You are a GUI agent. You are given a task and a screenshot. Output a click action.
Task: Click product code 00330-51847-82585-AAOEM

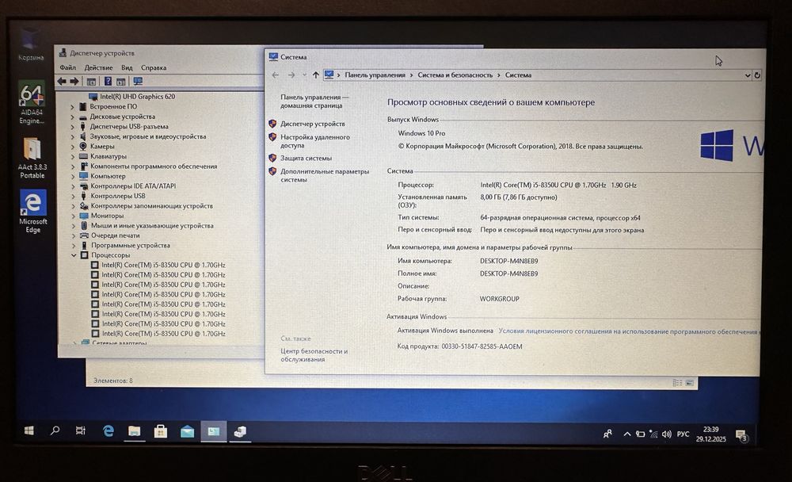pos(482,347)
